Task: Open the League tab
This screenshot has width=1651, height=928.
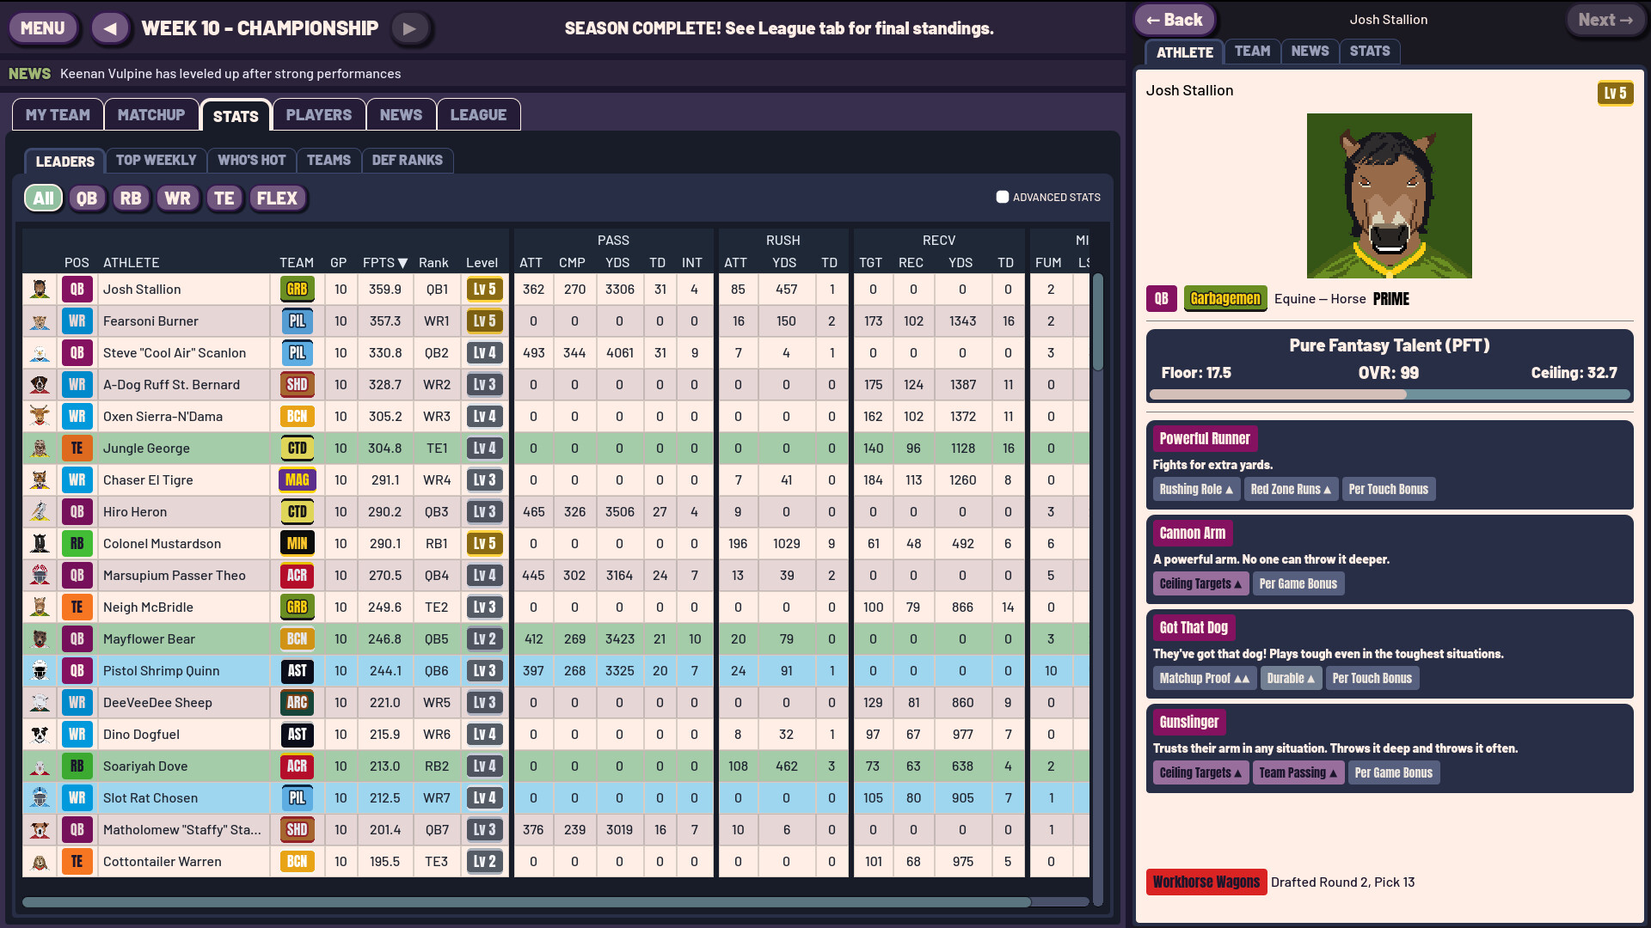Action: click(x=478, y=115)
